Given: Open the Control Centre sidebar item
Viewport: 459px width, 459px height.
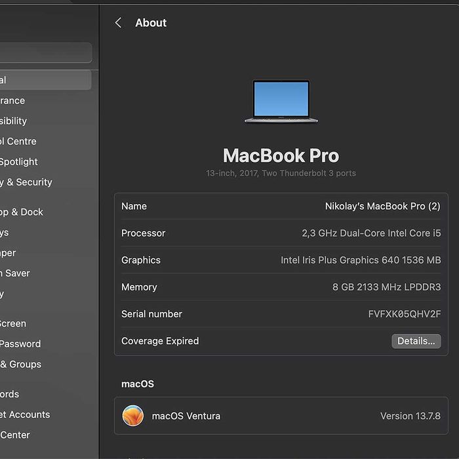Looking at the screenshot, I should tap(18, 142).
